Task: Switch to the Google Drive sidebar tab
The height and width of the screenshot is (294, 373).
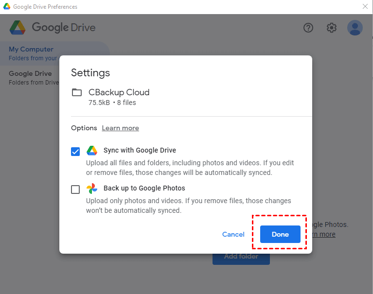Action: pos(30,74)
